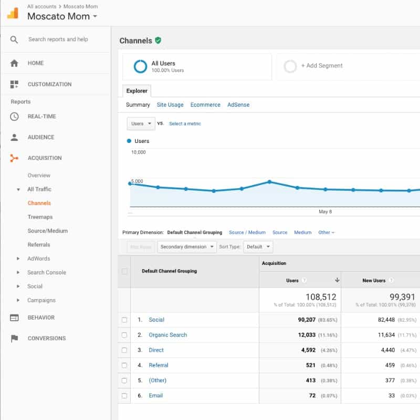The width and height of the screenshot is (420, 420).
Task: Click the Medium primary dimension link
Action: (303, 232)
